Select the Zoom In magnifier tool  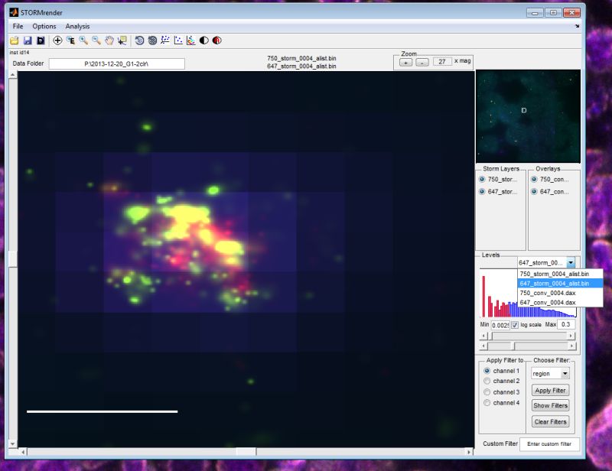tap(83, 40)
